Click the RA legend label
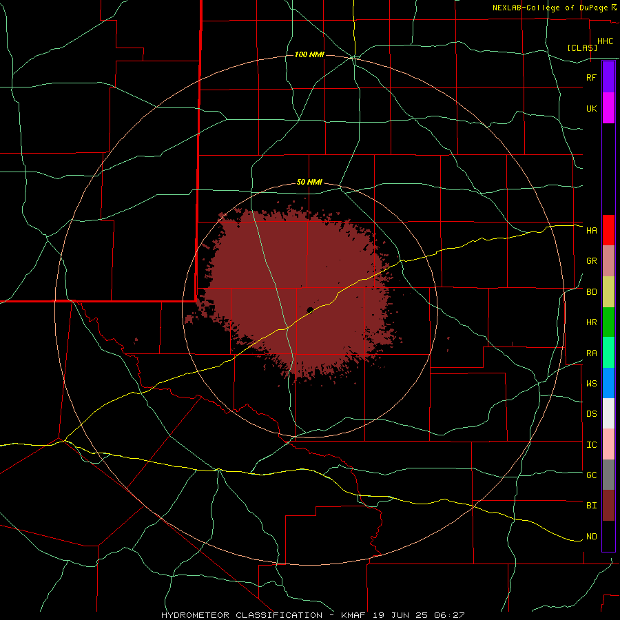Viewport: 620px width, 620px height. click(591, 353)
